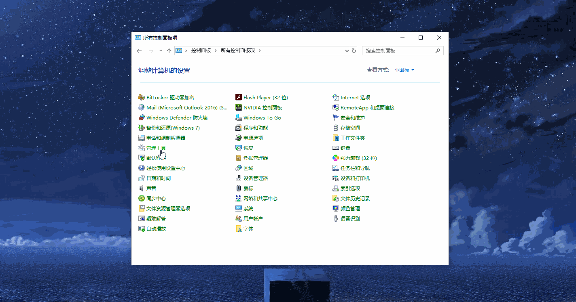Screen dimensions: 576x302
Task: Open the 键盘 keyboard icon
Action: click(336, 148)
